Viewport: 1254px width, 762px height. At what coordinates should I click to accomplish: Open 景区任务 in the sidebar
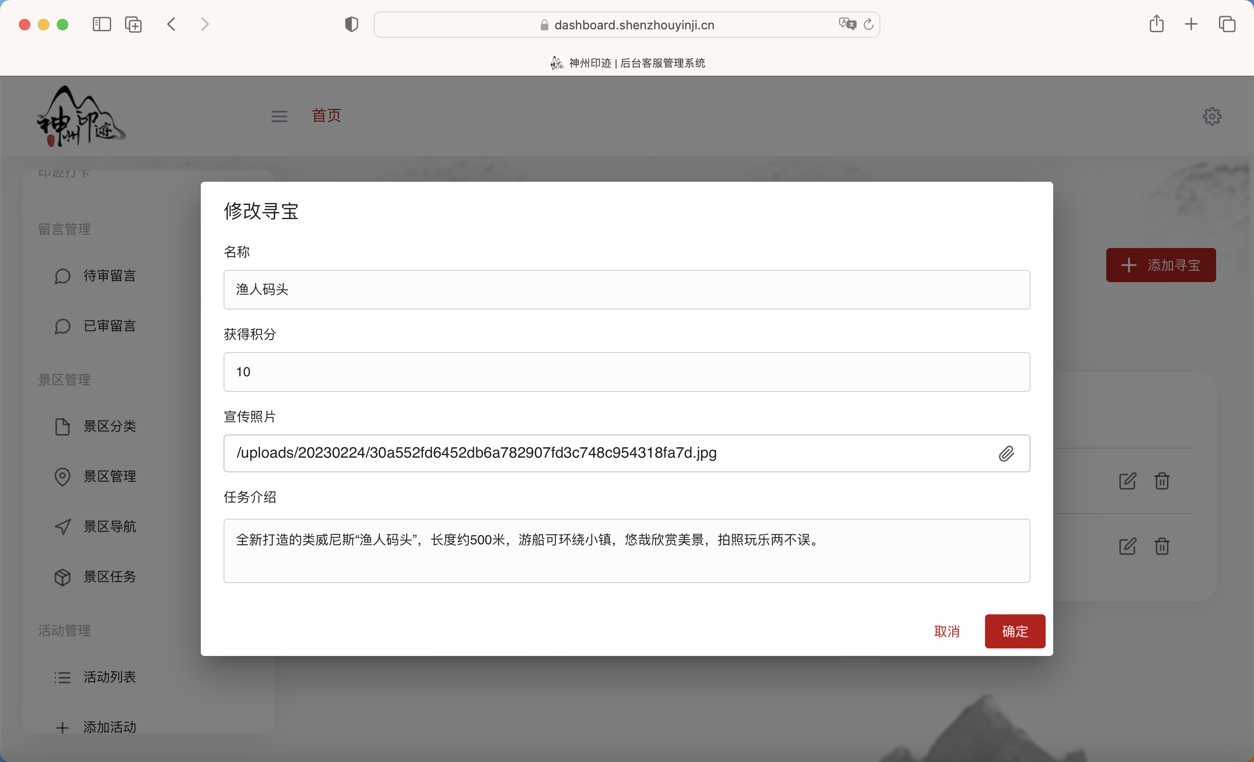pyautogui.click(x=109, y=576)
